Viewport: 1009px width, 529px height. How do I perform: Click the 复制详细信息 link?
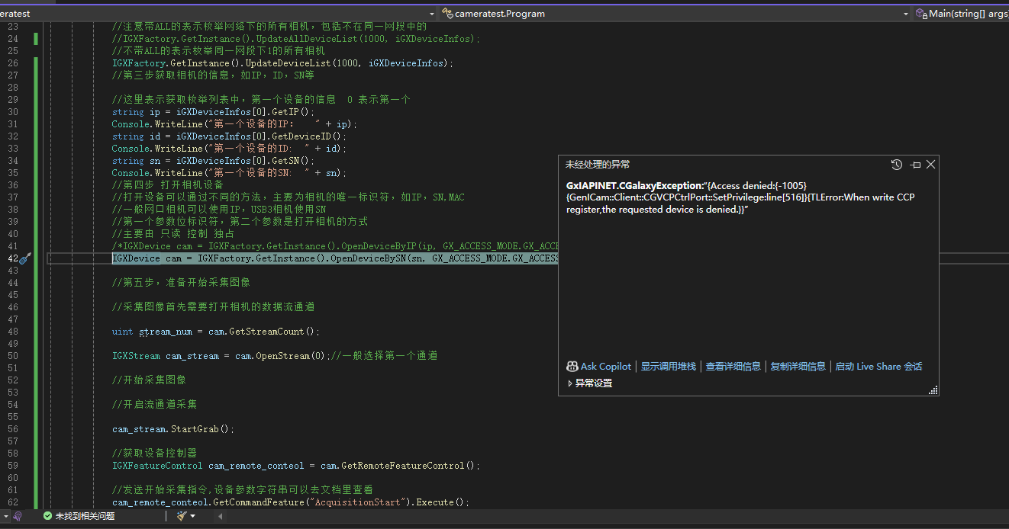(x=798, y=367)
